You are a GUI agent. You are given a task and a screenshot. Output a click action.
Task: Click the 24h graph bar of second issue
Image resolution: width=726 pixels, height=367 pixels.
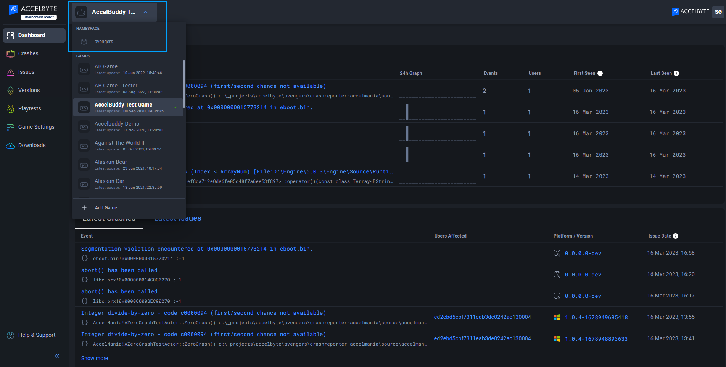[407, 112]
